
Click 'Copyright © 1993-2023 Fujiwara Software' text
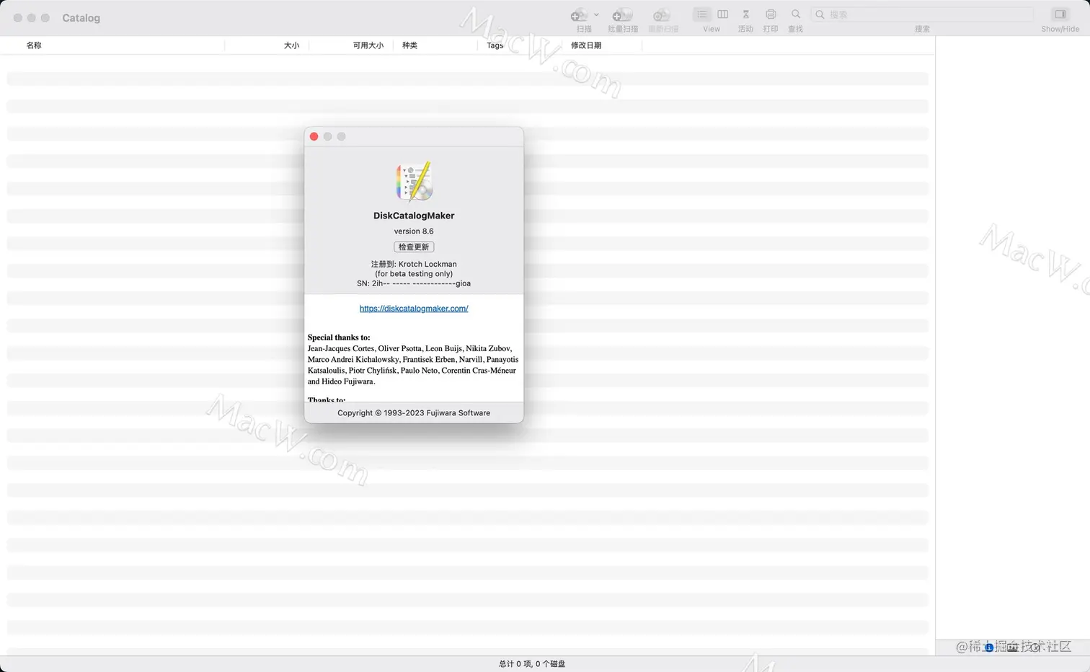tap(414, 413)
